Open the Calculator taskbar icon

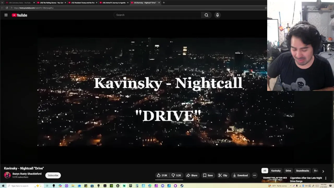(x=137, y=186)
